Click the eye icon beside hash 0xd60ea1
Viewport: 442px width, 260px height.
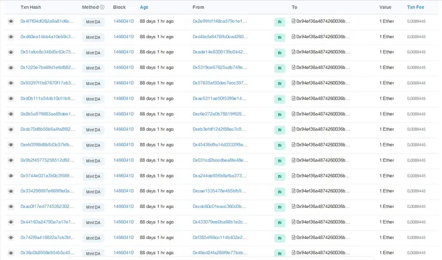pyautogui.click(x=11, y=37)
